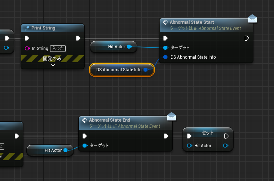Click the message envelope icon on Abnormal State Start

(x=252, y=19)
